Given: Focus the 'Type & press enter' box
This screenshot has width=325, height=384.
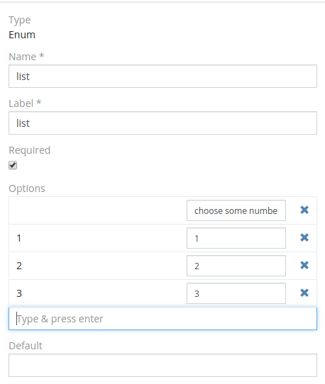Looking at the screenshot, I should coord(163,319).
